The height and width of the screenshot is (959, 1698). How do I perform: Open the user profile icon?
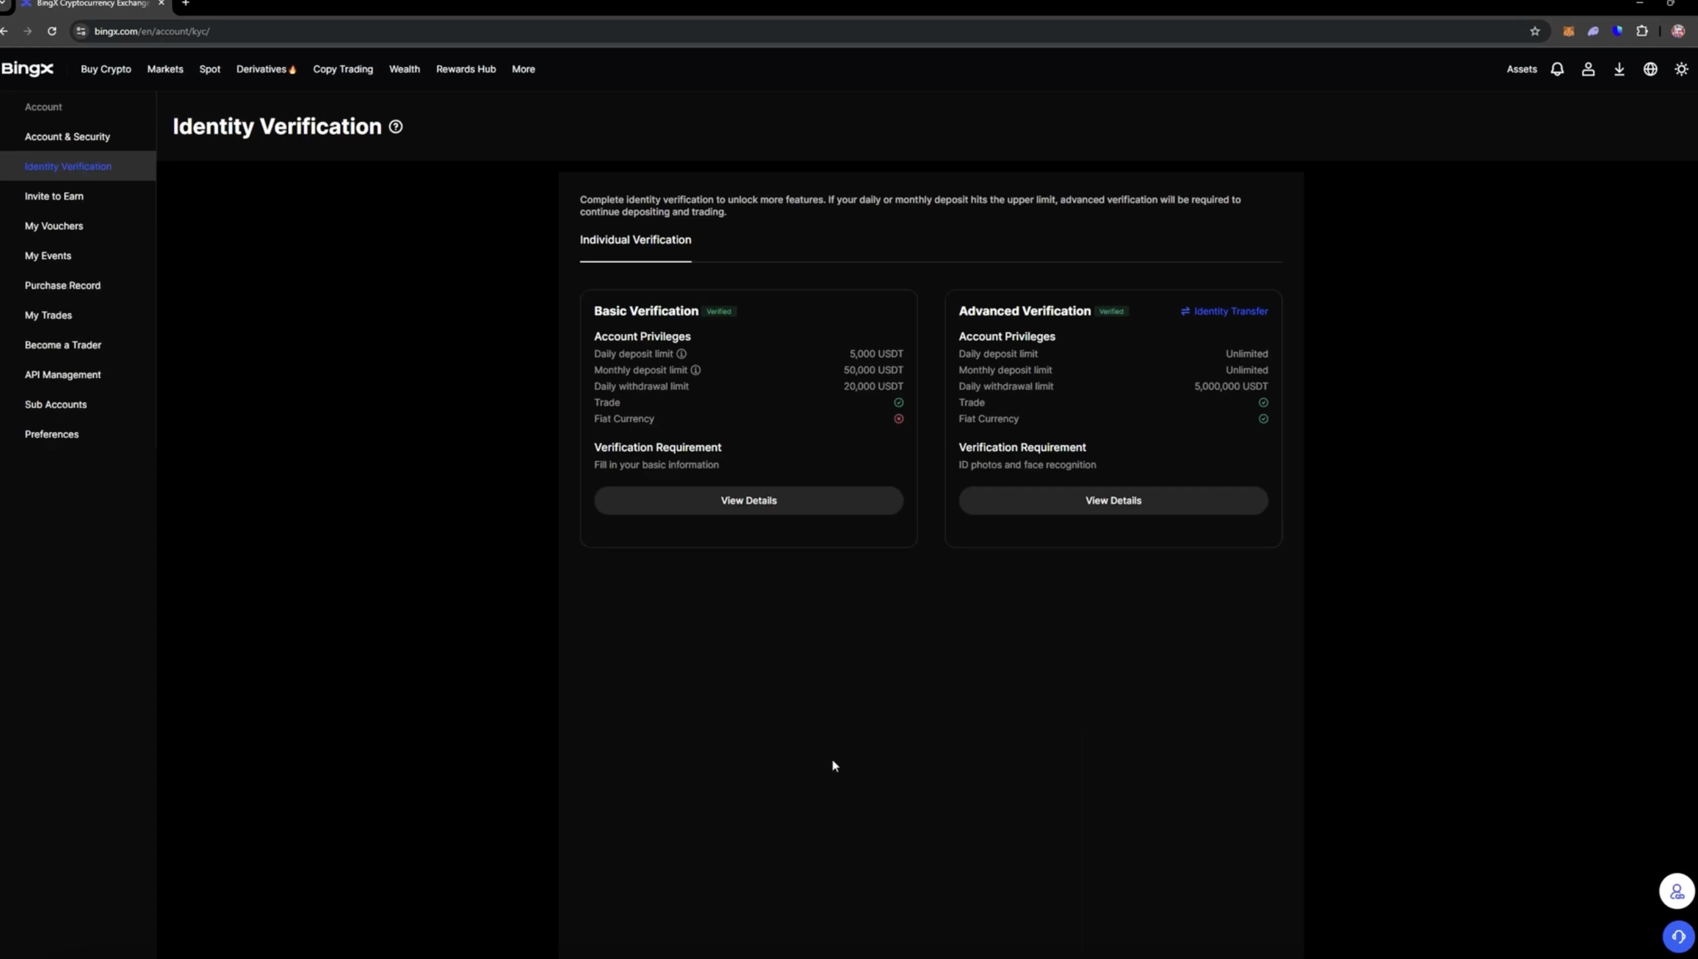(1588, 69)
